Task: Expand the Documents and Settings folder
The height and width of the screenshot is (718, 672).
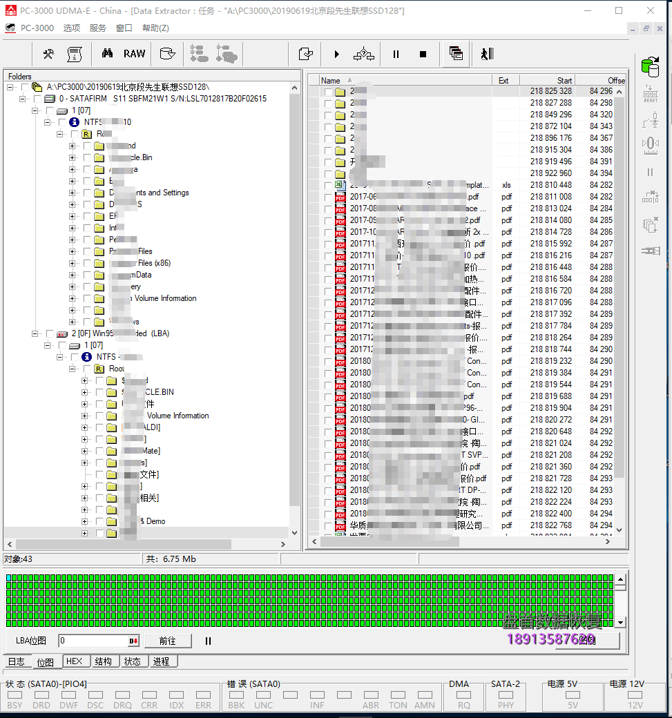Action: (x=72, y=193)
